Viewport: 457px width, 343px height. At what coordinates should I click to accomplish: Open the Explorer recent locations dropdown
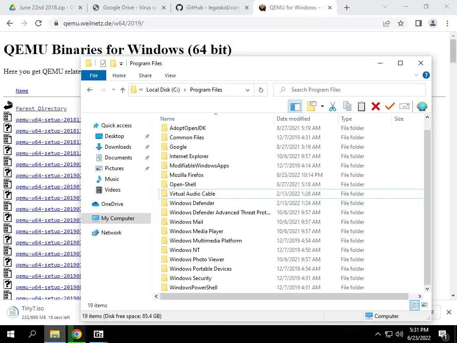(113, 90)
